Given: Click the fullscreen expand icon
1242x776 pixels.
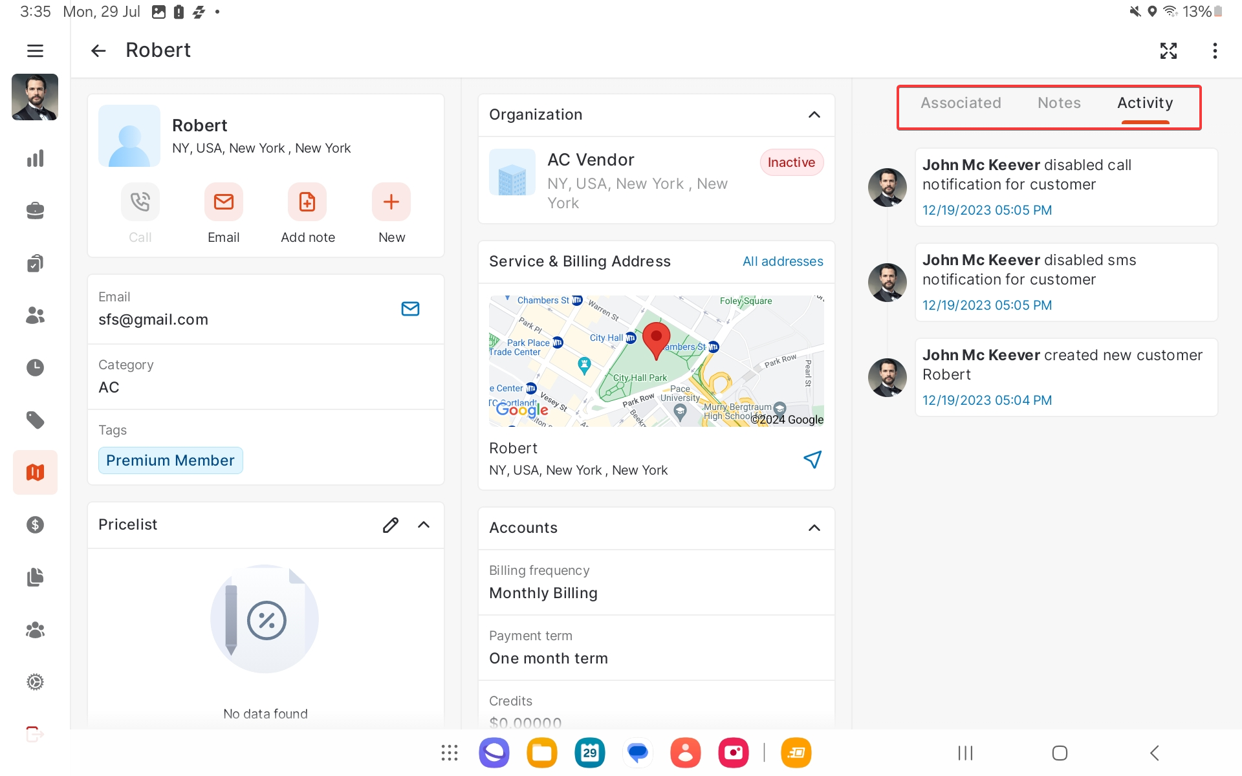Looking at the screenshot, I should click(1168, 50).
